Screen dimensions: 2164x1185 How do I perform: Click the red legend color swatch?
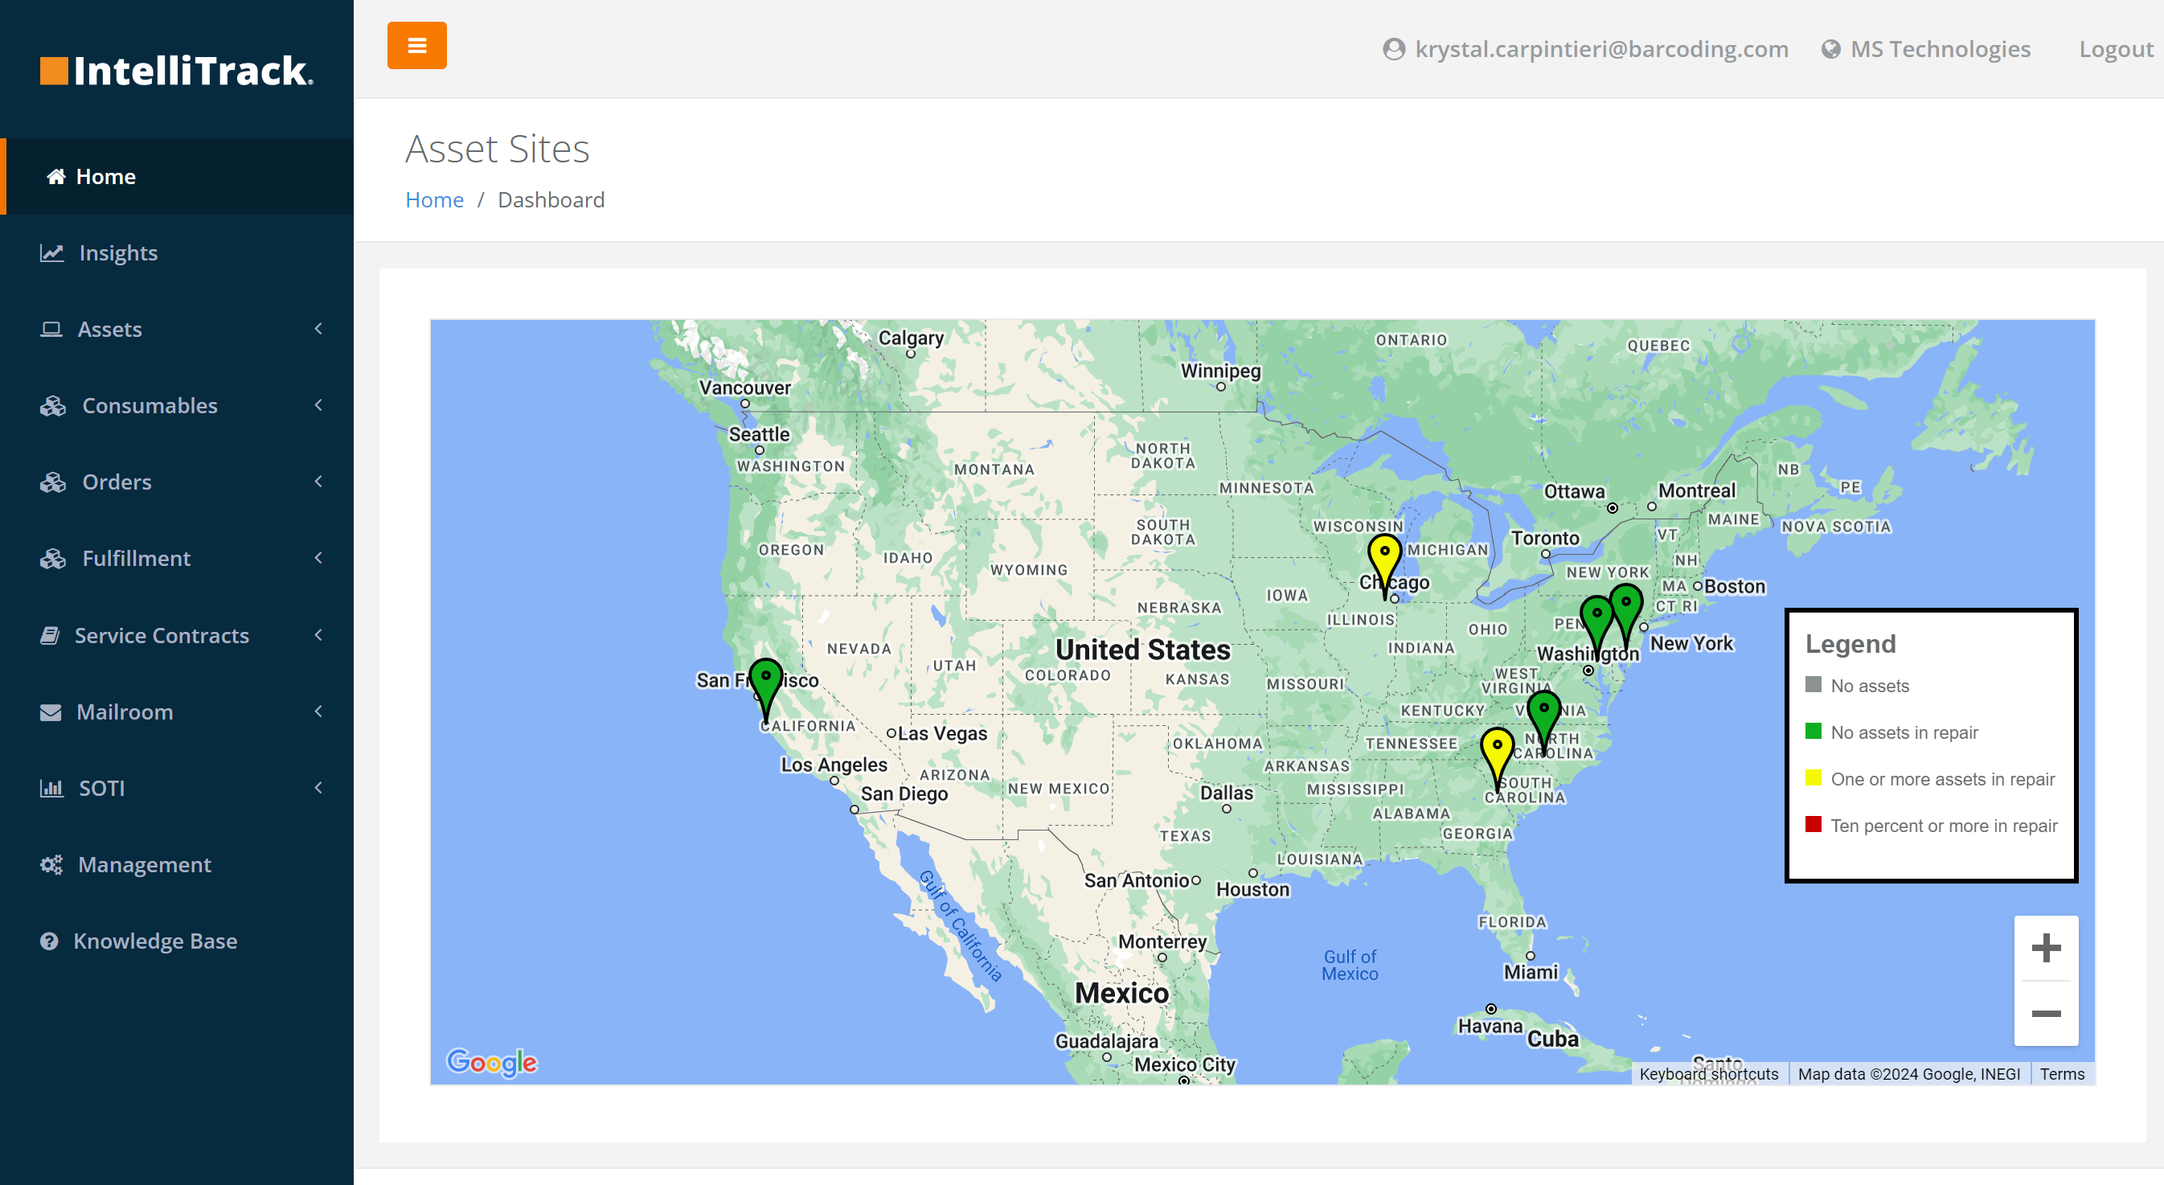pyautogui.click(x=1813, y=825)
